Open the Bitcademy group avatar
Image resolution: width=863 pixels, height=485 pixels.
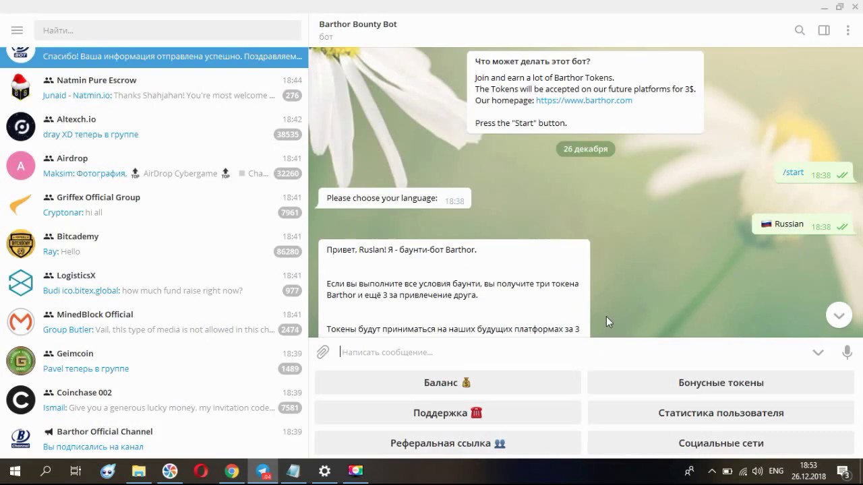coord(21,244)
